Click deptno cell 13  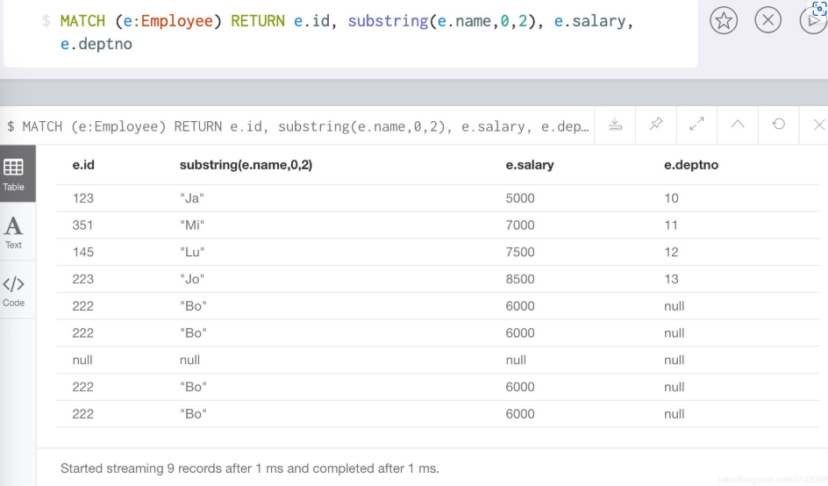(x=671, y=279)
